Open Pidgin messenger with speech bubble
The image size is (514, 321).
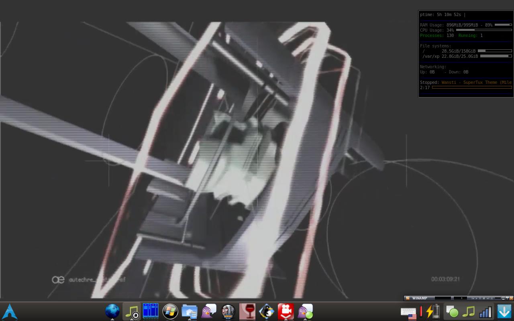(209, 311)
